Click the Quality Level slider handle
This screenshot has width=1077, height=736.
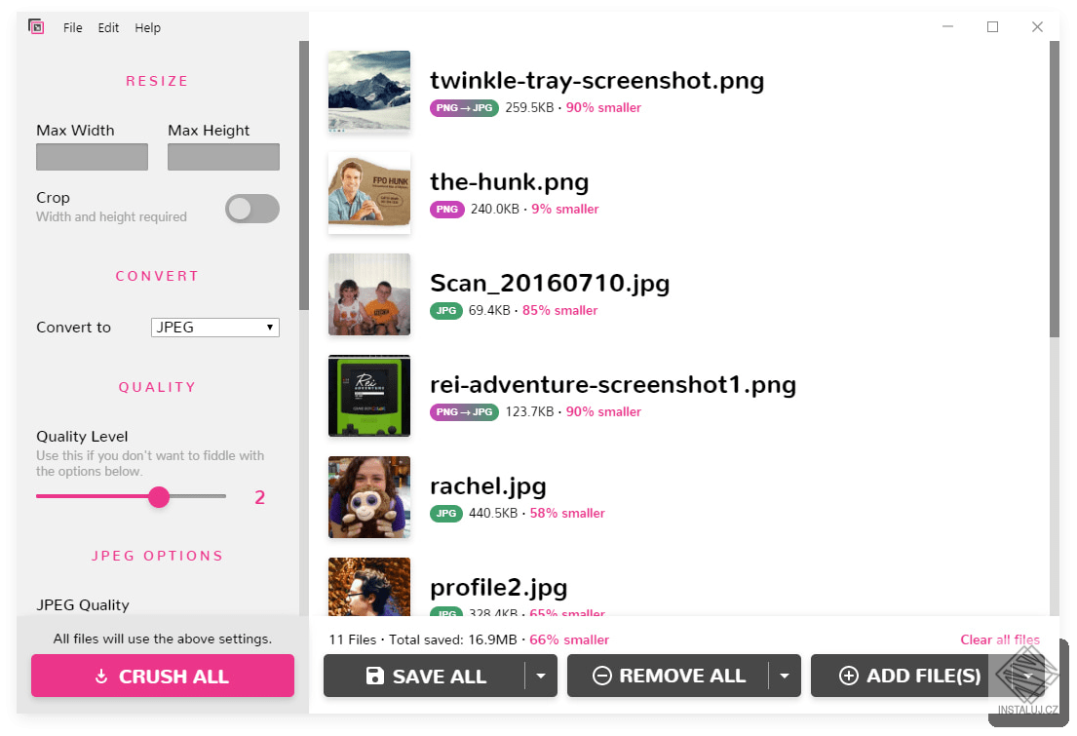(159, 497)
